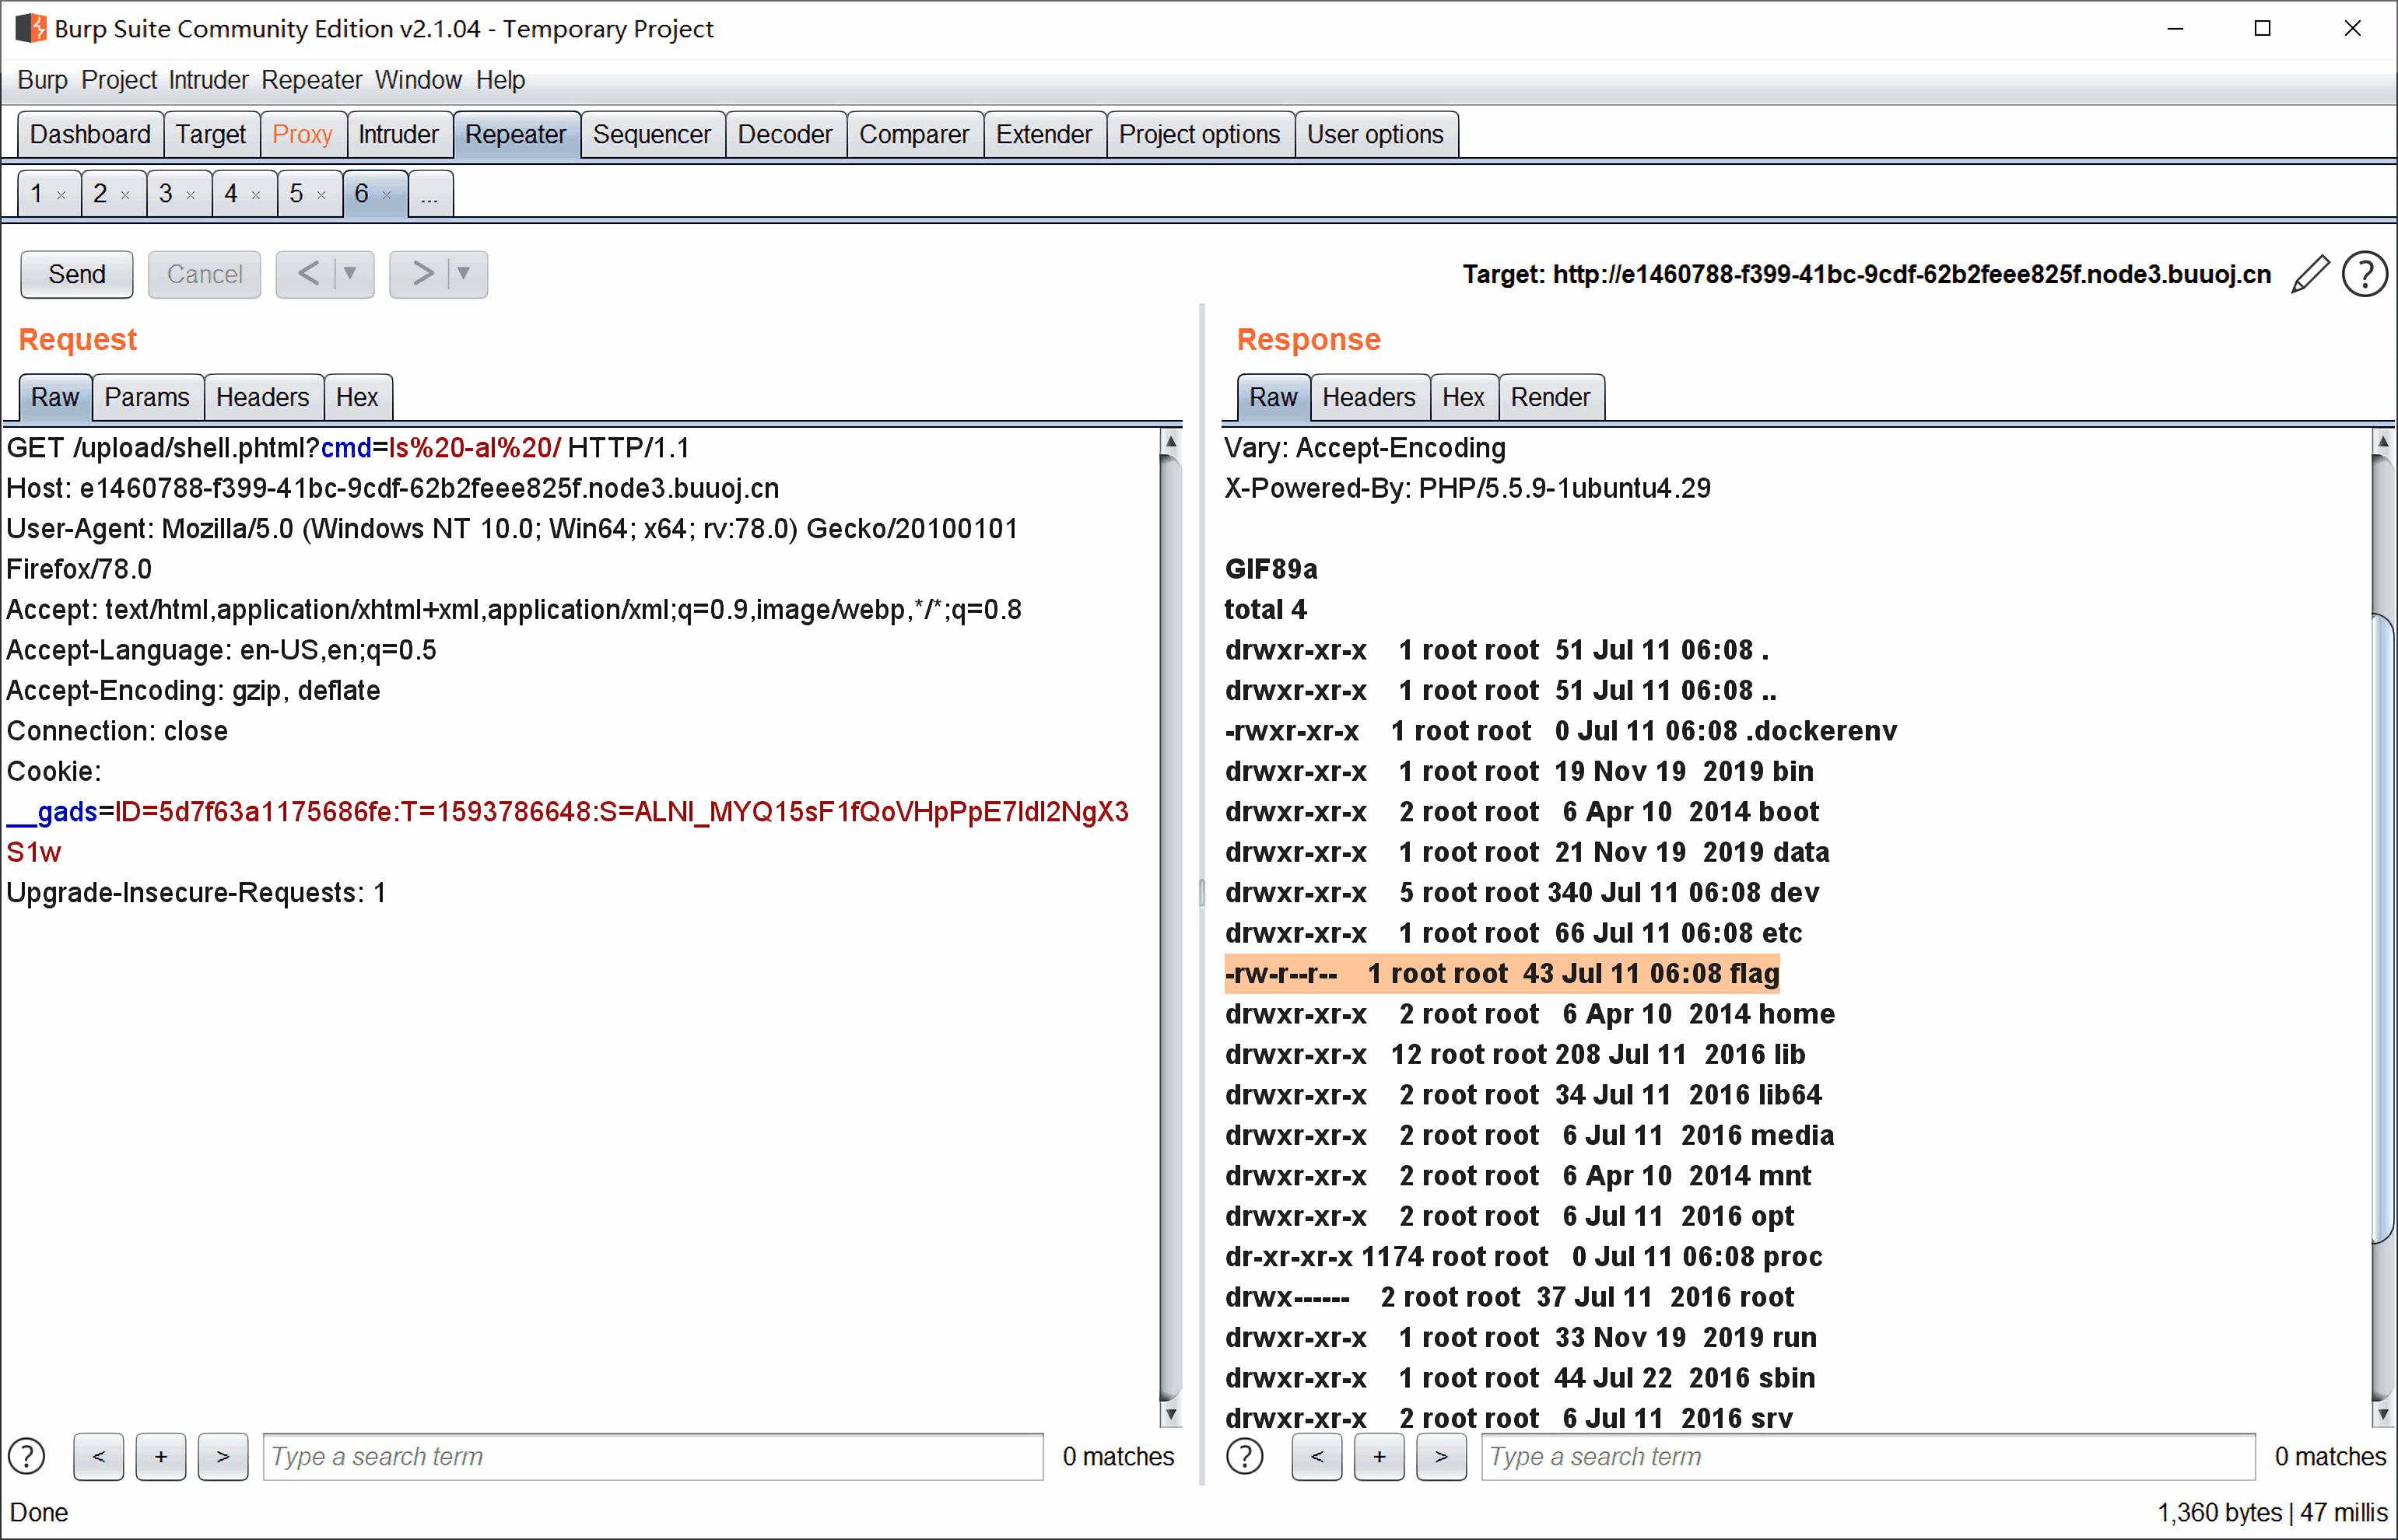Expand the back history dropdown arrow

(x=350, y=274)
